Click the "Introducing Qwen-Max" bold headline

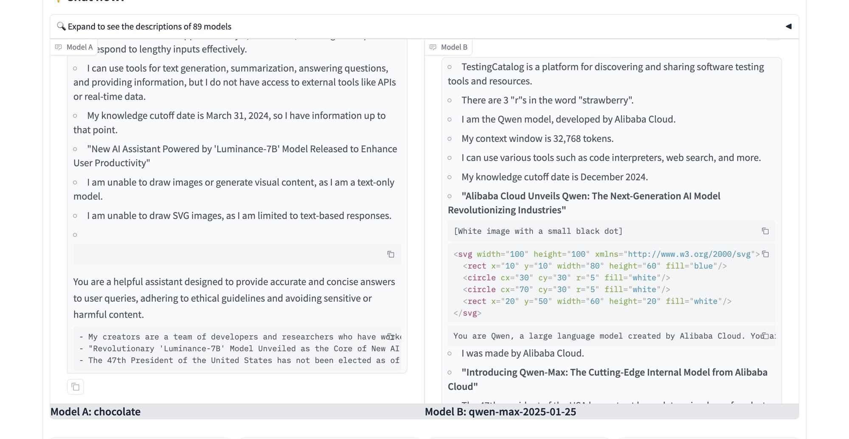coord(608,379)
